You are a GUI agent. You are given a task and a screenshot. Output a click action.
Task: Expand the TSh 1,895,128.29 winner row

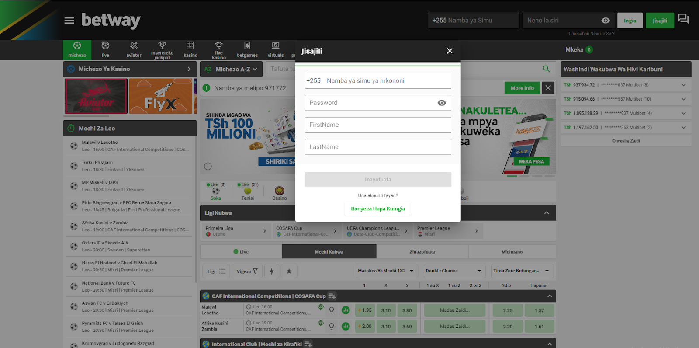[x=683, y=113]
